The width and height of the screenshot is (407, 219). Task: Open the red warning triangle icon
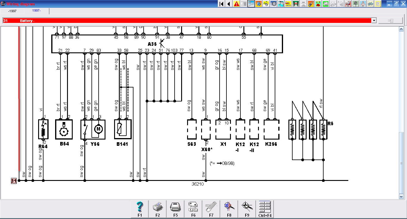click(237, 4)
